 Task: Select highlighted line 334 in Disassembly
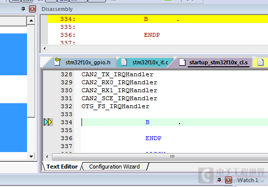tap(158, 19)
